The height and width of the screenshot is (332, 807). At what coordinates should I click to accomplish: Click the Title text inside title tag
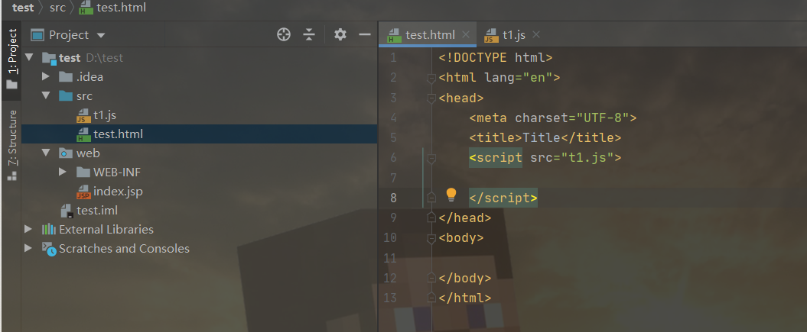coord(541,137)
